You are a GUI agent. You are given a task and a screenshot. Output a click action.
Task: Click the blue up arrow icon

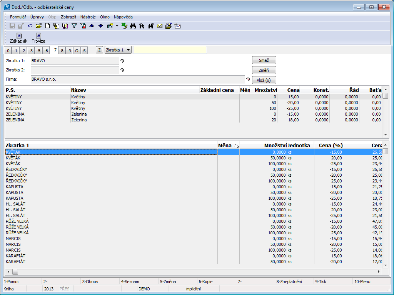(x=92, y=26)
